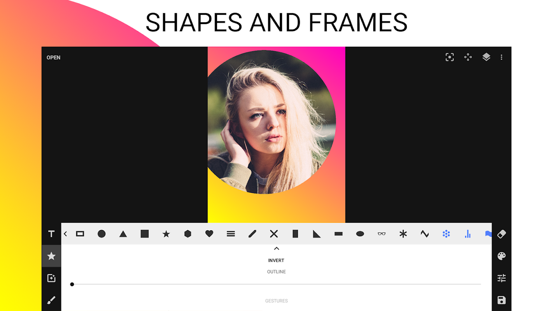The image size is (553, 311).
Task: Open the three-dot overflow menu
Action: 501,57
